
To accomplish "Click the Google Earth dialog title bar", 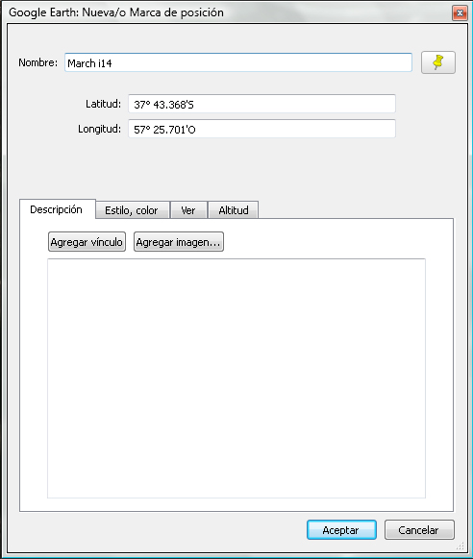I will (228, 12).
